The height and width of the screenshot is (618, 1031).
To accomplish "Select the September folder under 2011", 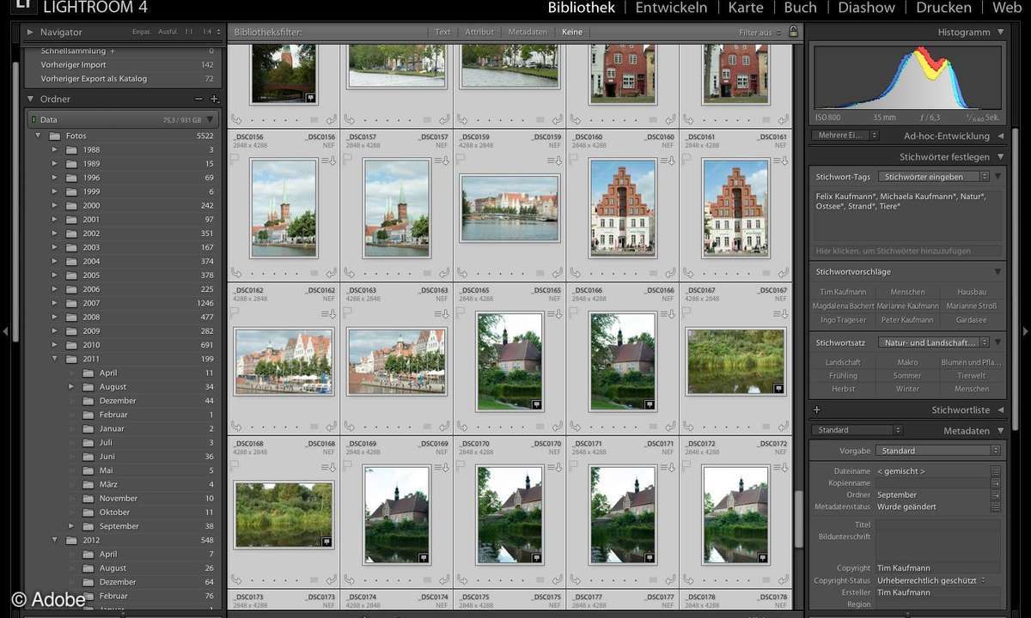I will [119, 526].
